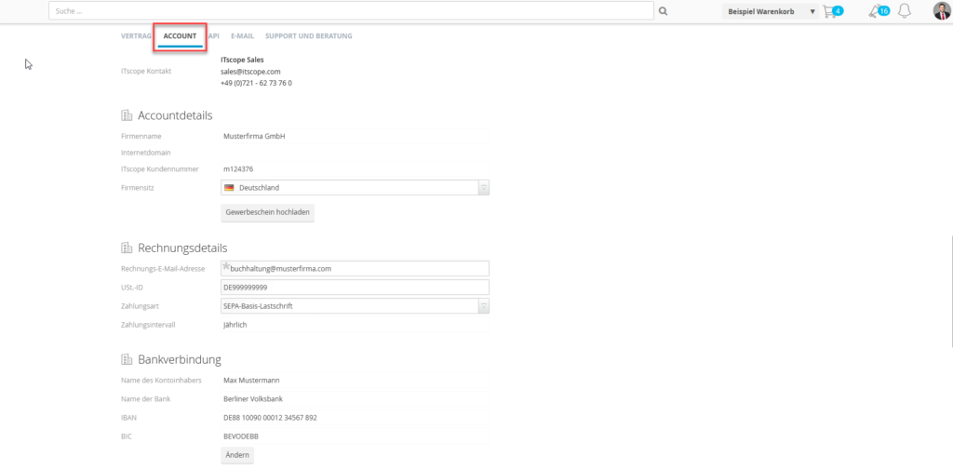Click the Rechnungsdetails building icon
This screenshot has width=953, height=470.
point(127,248)
